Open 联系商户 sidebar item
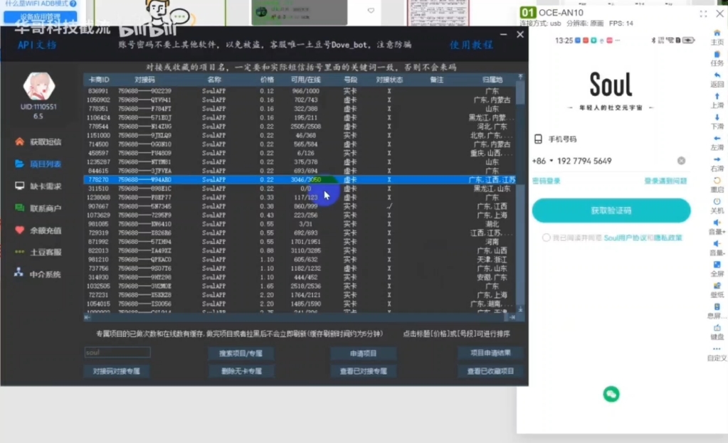Viewport: 728px width, 443px height. 38,208
